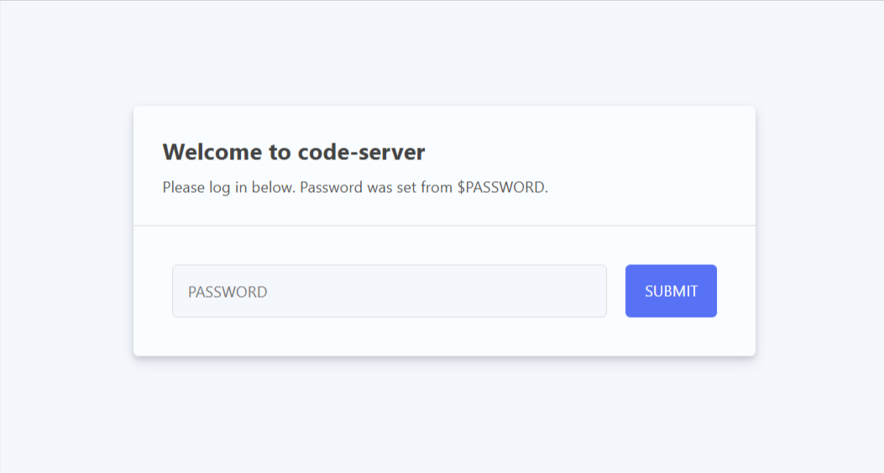Click the 'Password was set from' sentence

(x=376, y=187)
